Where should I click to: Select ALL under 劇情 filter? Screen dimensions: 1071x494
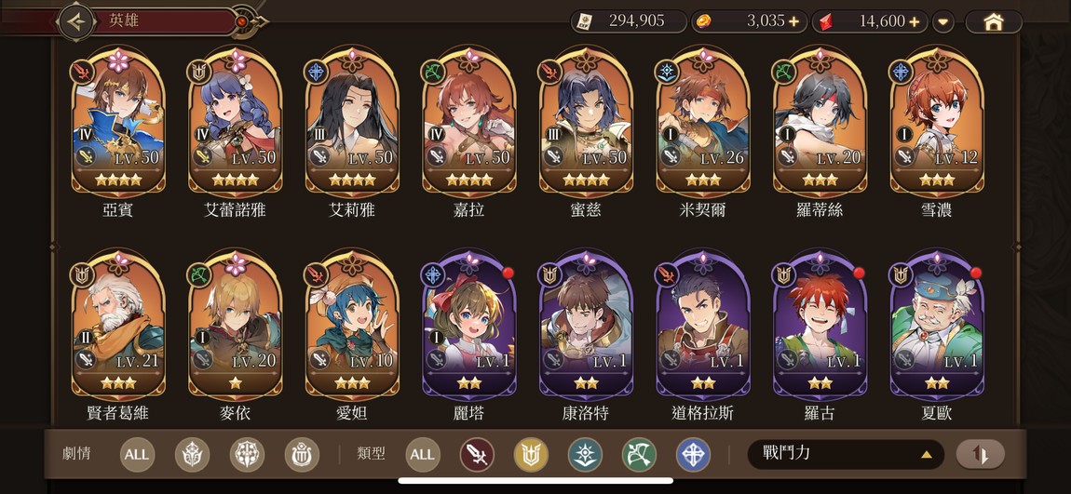coord(137,454)
